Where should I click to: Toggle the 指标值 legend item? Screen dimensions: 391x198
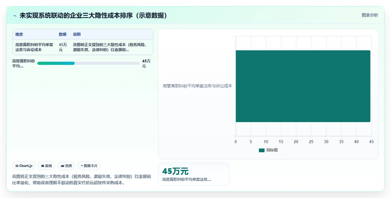click(x=268, y=150)
